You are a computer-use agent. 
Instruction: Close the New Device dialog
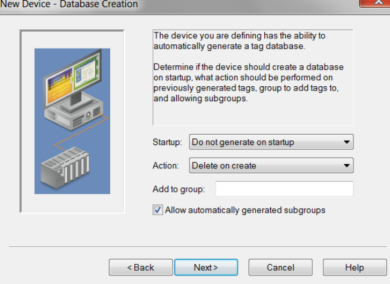[376, 3]
